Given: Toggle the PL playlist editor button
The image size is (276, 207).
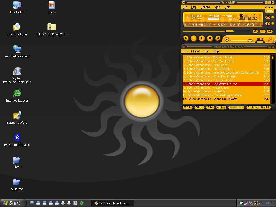Looking at the screenshot, I should coord(263,32).
